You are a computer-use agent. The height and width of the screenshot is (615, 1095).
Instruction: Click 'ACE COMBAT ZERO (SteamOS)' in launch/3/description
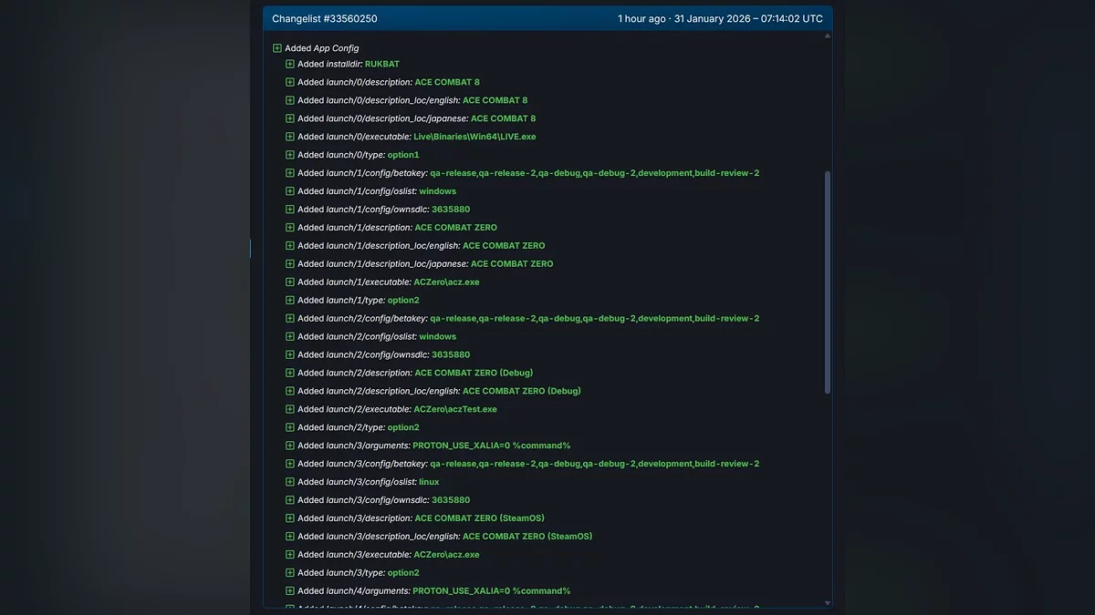click(480, 518)
